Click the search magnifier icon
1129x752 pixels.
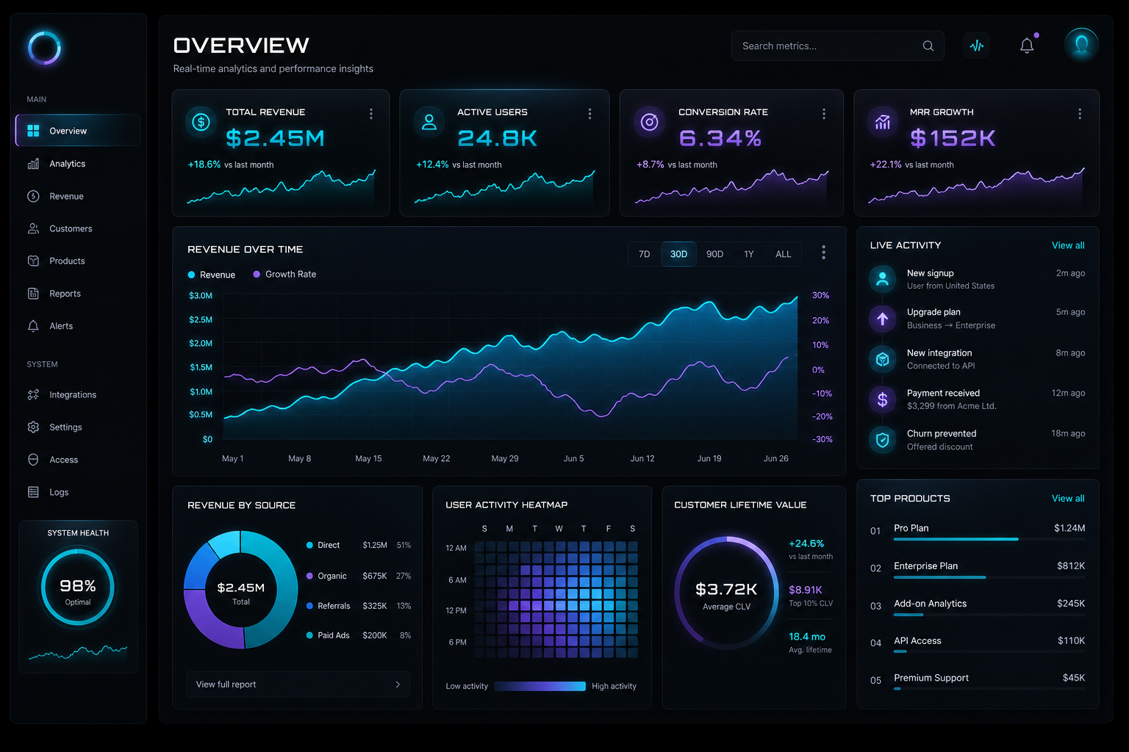[928, 46]
